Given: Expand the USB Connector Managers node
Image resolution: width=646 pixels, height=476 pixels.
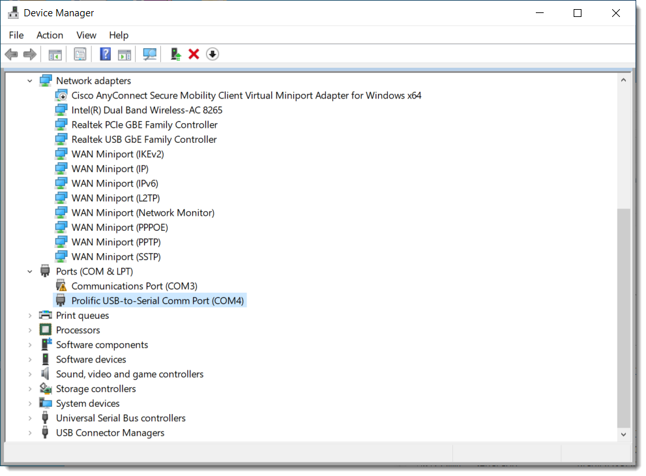Looking at the screenshot, I should (30, 433).
